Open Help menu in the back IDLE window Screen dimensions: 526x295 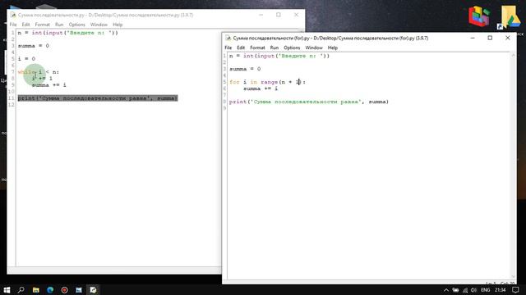click(118, 25)
